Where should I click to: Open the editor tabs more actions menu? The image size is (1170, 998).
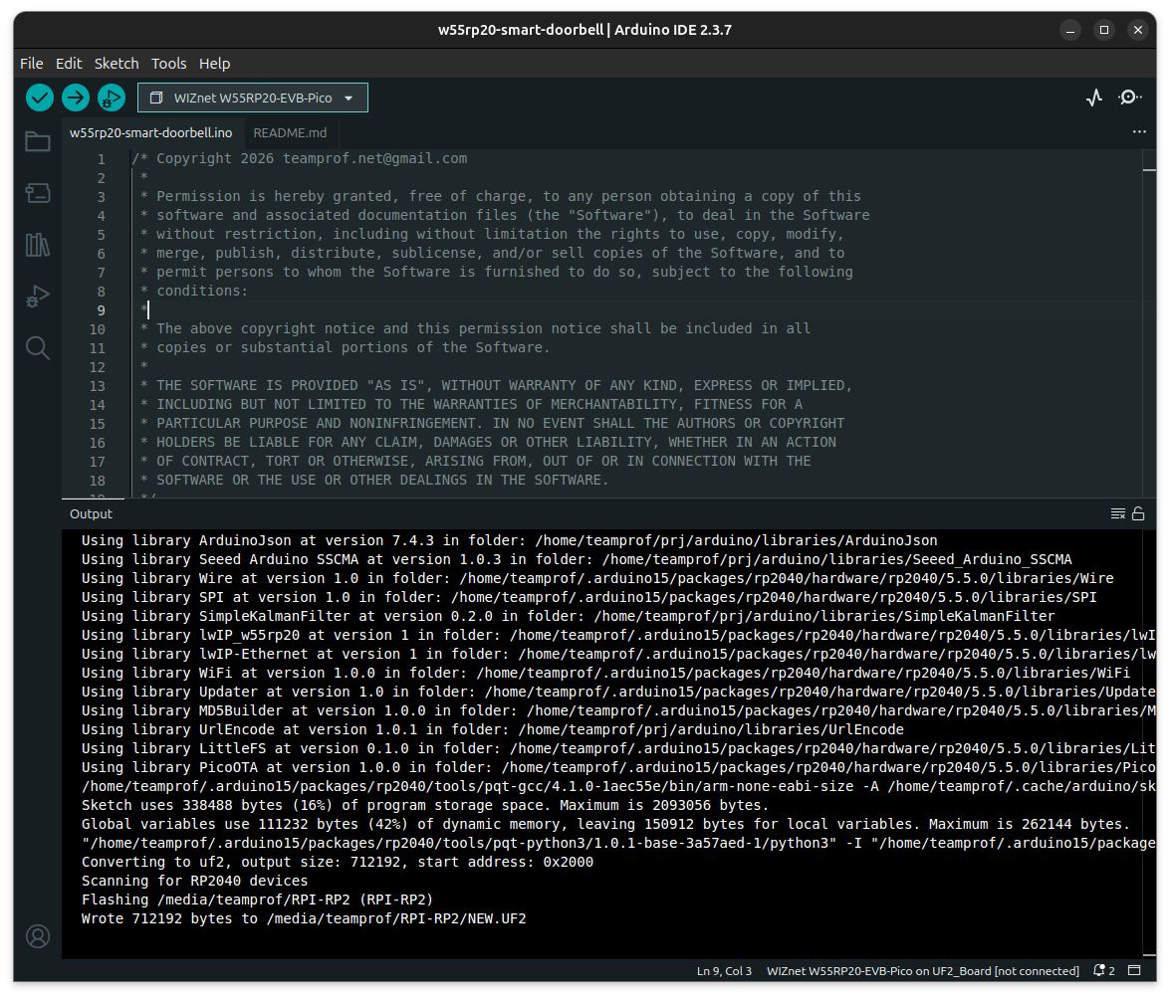tap(1139, 132)
